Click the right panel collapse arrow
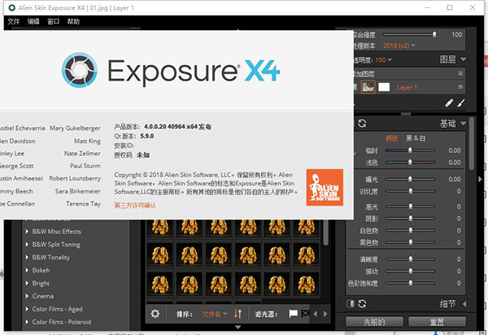The width and height of the screenshot is (488, 335). click(480, 179)
